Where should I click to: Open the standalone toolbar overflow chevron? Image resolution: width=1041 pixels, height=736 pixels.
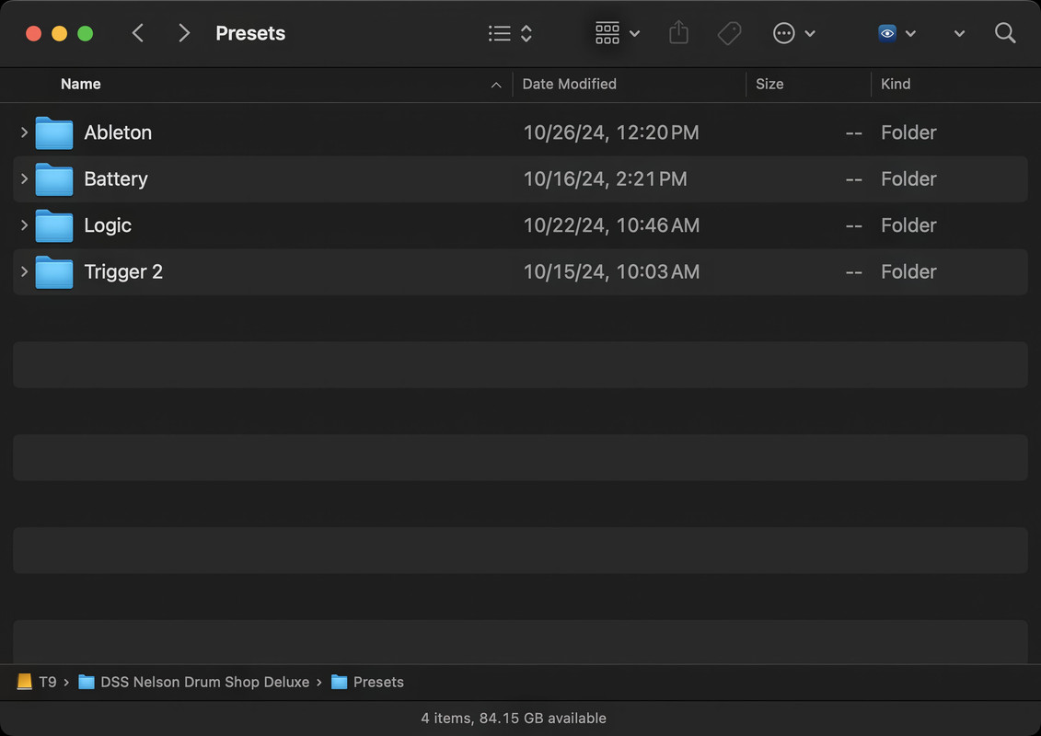(x=959, y=33)
